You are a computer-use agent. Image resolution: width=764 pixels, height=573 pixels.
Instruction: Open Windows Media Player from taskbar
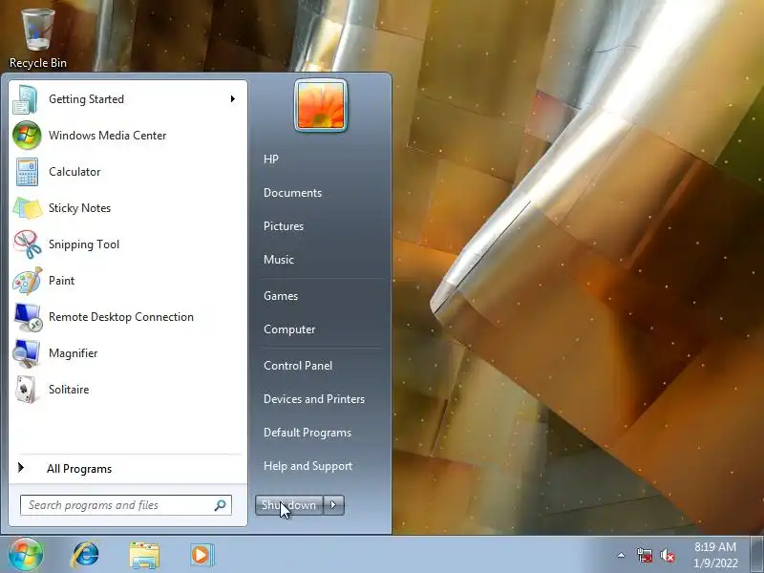pos(202,555)
